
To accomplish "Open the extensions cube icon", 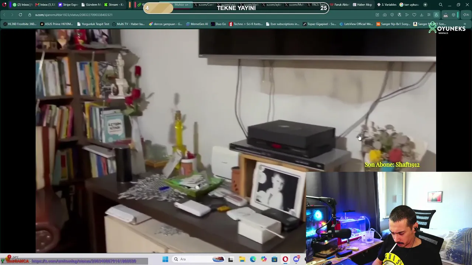I will [x=454, y=15].
